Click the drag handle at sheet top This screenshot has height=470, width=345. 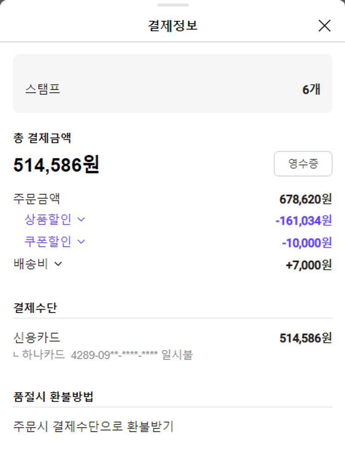click(172, 5)
